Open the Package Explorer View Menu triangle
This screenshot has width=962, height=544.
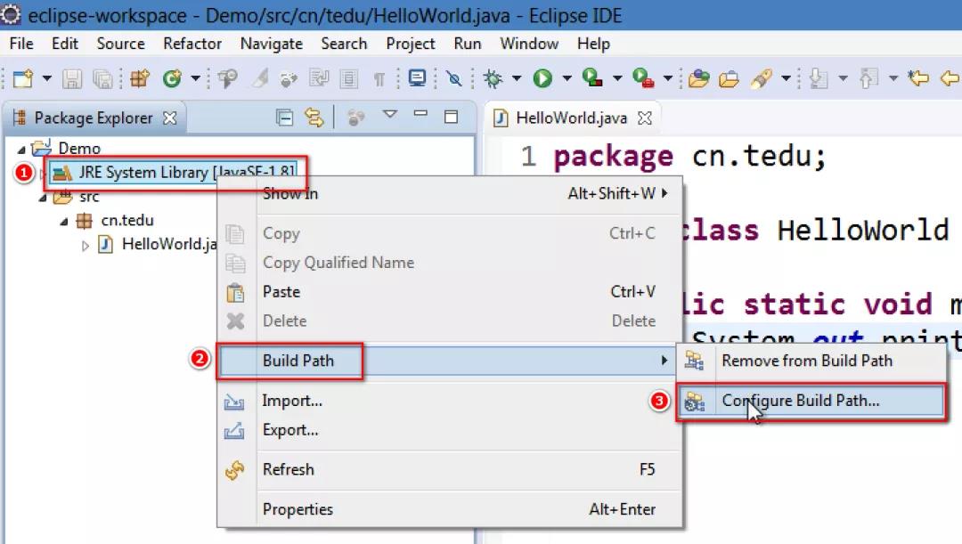point(389,114)
